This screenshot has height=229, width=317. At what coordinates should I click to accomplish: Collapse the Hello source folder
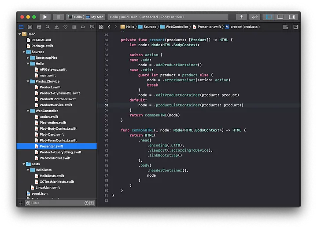(28, 64)
